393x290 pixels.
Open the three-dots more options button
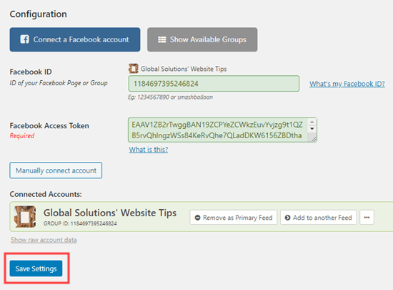tap(367, 218)
